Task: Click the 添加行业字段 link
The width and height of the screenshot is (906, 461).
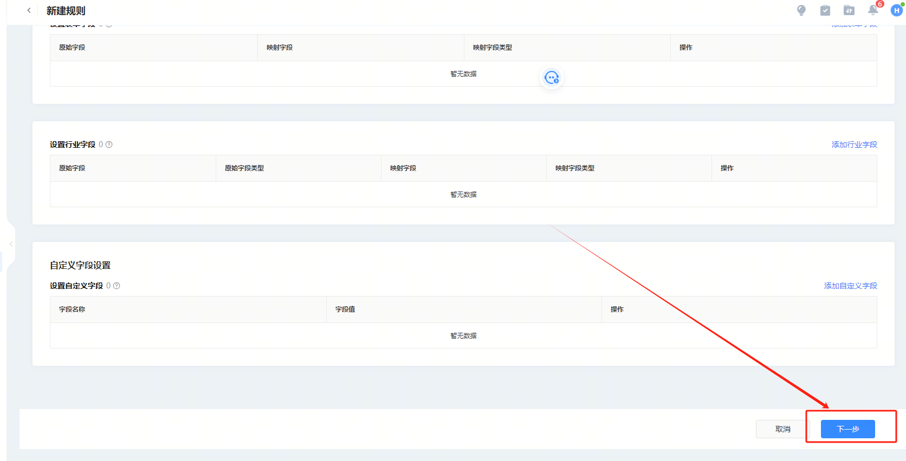Action: (854, 144)
